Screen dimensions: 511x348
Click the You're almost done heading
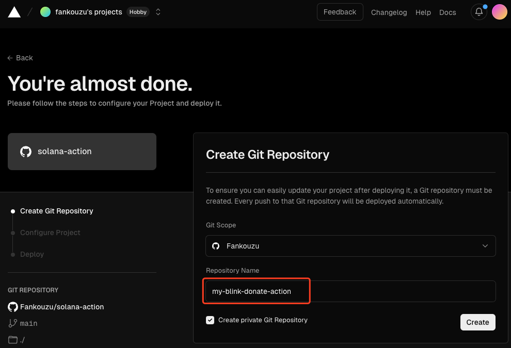(100, 84)
